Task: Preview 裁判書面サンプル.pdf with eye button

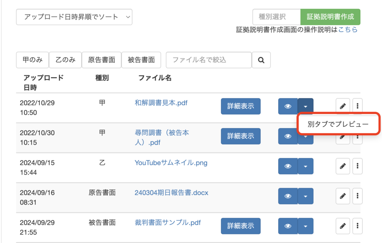Action: pos(288,226)
